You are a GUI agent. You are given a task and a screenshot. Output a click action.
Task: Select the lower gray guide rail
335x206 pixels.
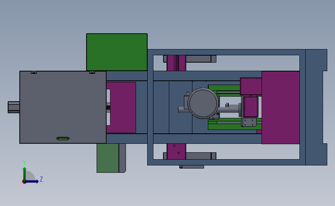(199, 156)
